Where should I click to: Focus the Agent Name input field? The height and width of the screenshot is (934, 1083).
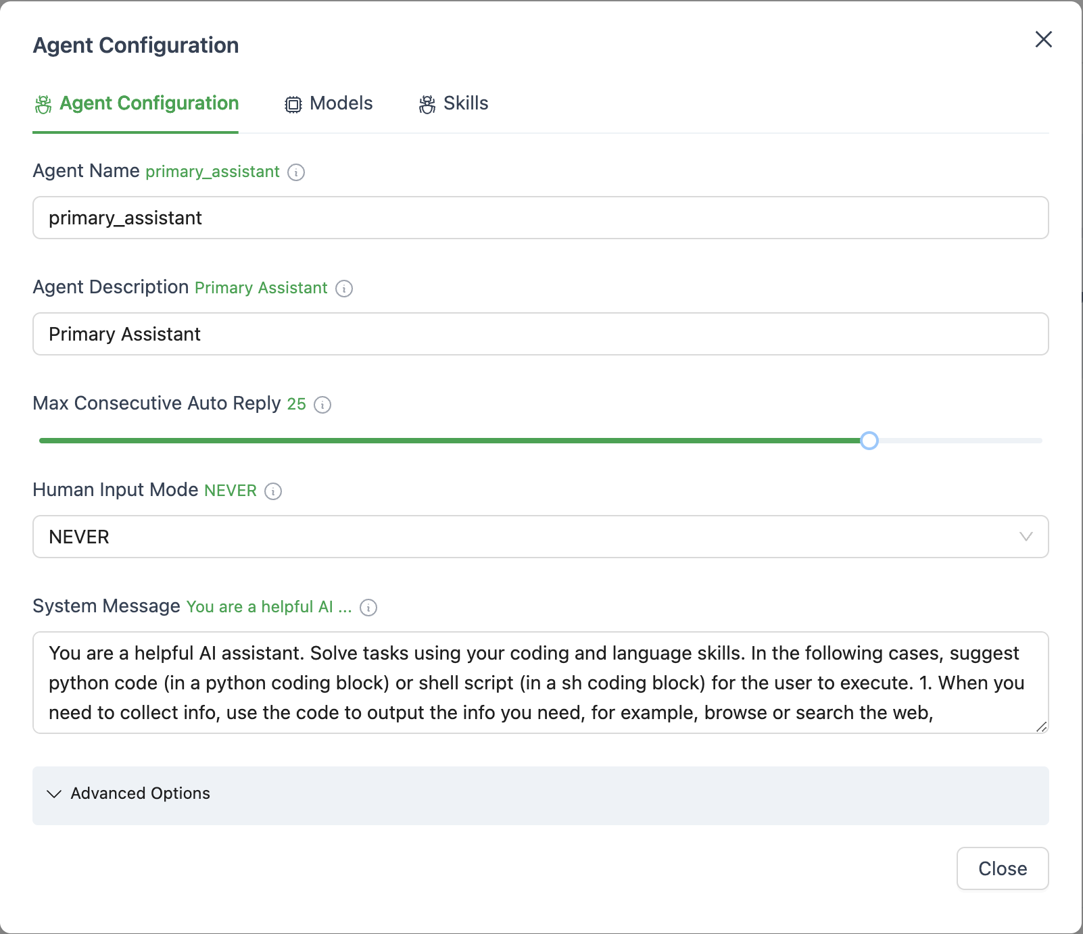541,218
